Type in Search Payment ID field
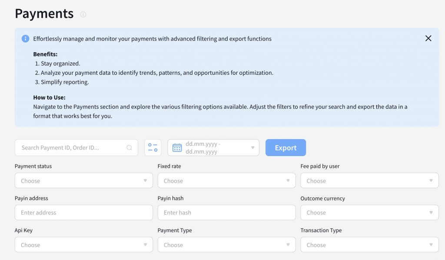The width and height of the screenshot is (445, 260). click(72, 148)
